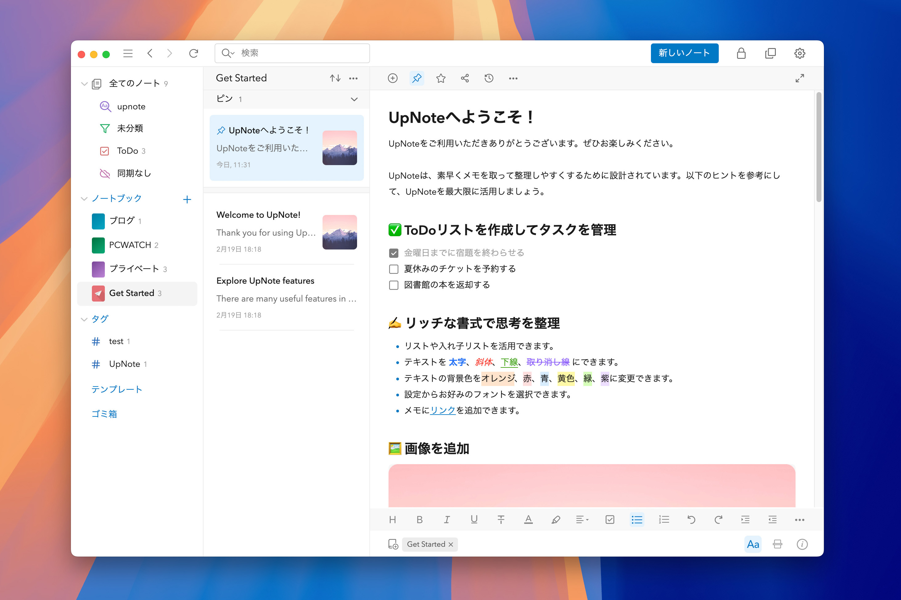Create a new note
Screen dimensions: 901x600
(684, 53)
